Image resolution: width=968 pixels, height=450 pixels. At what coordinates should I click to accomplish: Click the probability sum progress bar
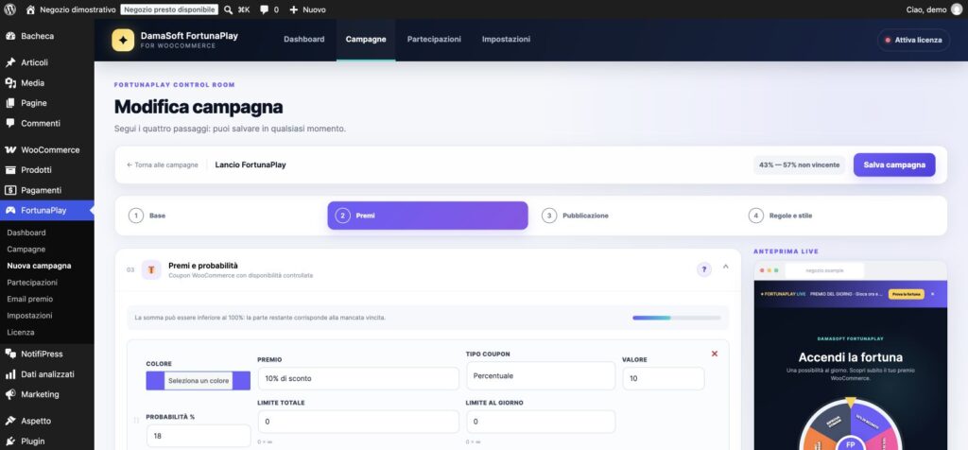[677, 318]
